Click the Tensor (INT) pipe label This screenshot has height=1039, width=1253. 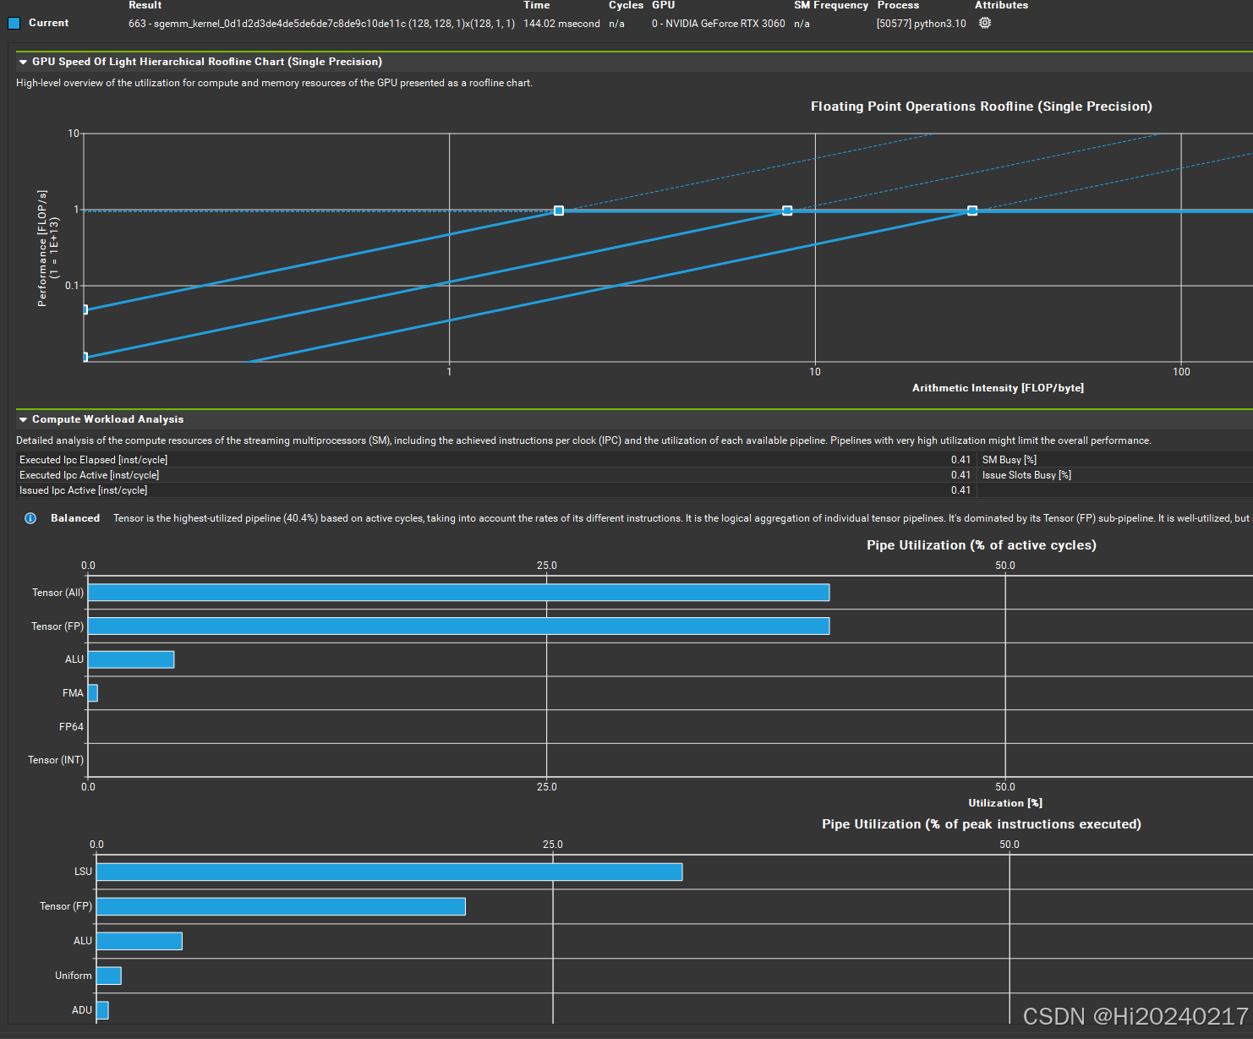click(56, 760)
